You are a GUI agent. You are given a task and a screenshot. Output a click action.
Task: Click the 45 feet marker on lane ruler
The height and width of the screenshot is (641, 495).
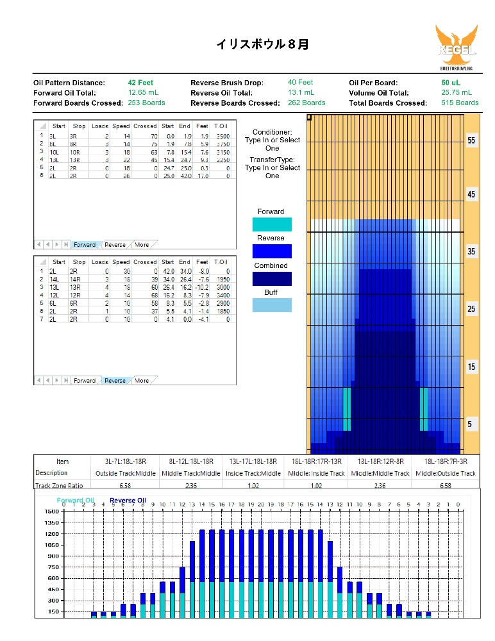point(471,194)
